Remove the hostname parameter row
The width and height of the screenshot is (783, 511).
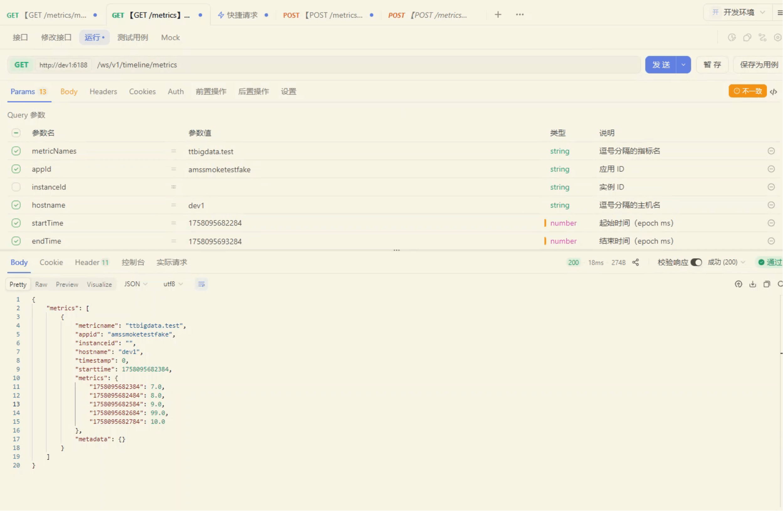771,205
